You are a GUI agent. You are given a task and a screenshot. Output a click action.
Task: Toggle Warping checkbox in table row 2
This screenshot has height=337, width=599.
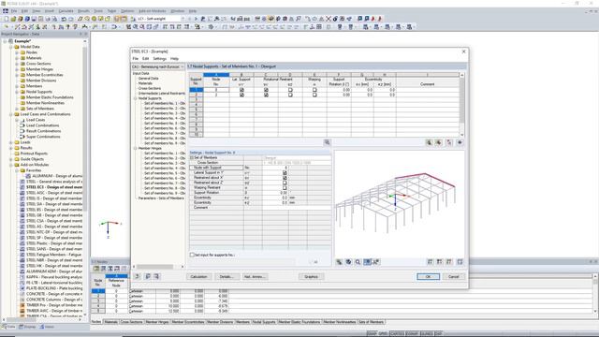tap(314, 95)
